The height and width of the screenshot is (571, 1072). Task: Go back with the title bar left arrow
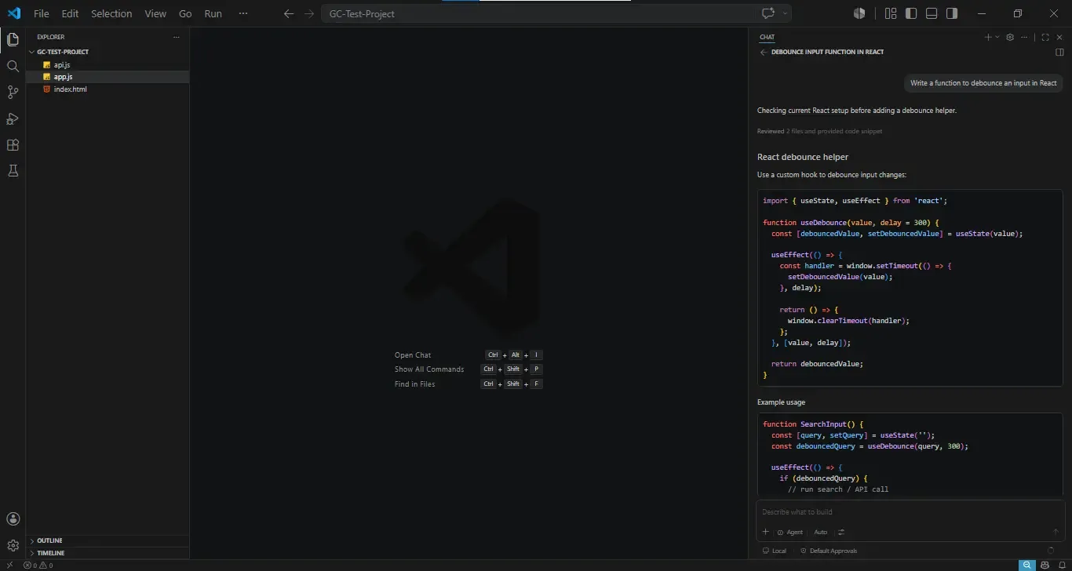pyautogui.click(x=289, y=13)
